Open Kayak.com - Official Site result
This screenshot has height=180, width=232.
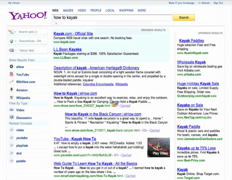73,34
